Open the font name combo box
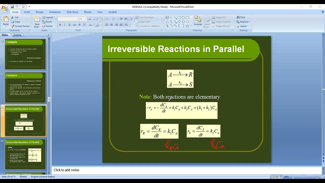325x183 pixels. point(68,19)
